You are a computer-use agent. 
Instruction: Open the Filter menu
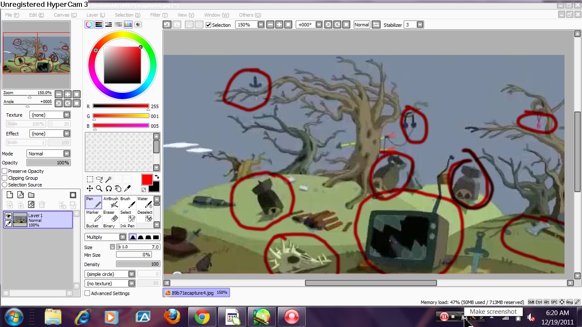click(159, 15)
